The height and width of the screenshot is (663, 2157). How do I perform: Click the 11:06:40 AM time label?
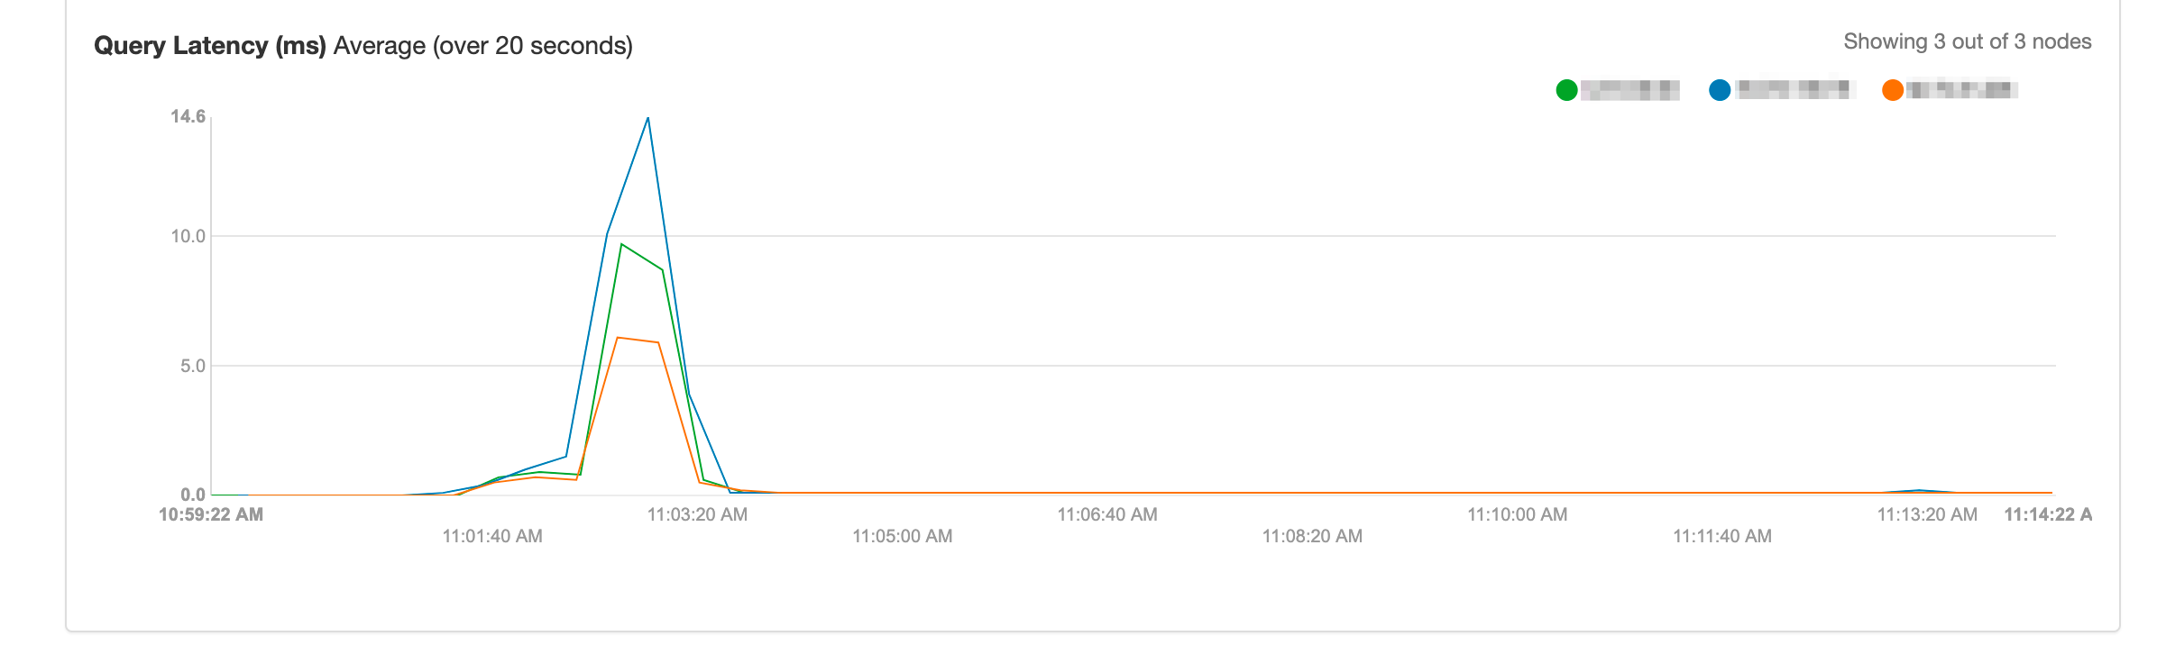1107,514
